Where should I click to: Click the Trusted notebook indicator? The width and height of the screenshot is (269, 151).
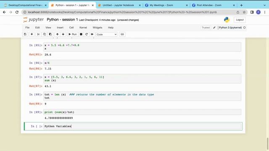pyautogui.click(x=206, y=28)
